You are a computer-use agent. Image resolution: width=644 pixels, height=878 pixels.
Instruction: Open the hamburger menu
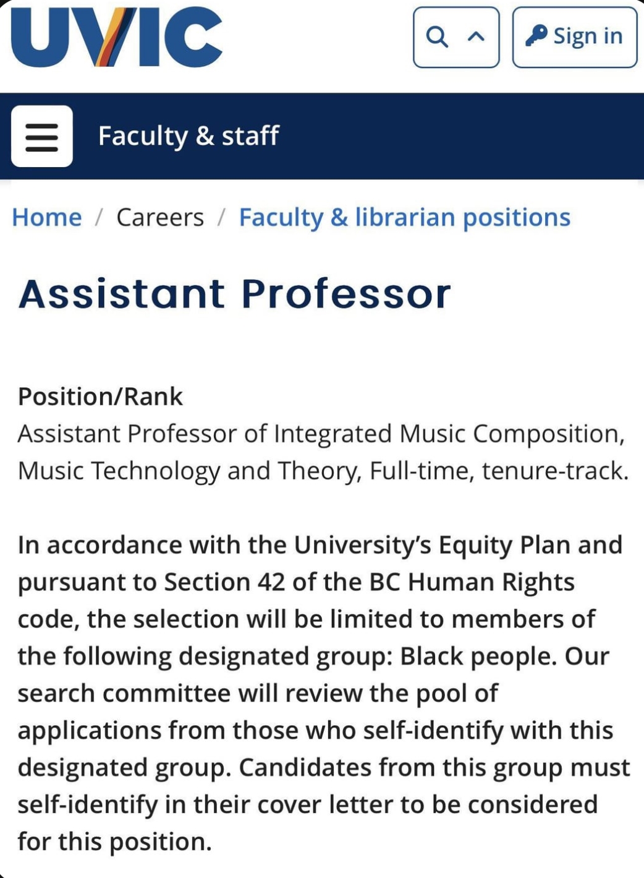42,136
